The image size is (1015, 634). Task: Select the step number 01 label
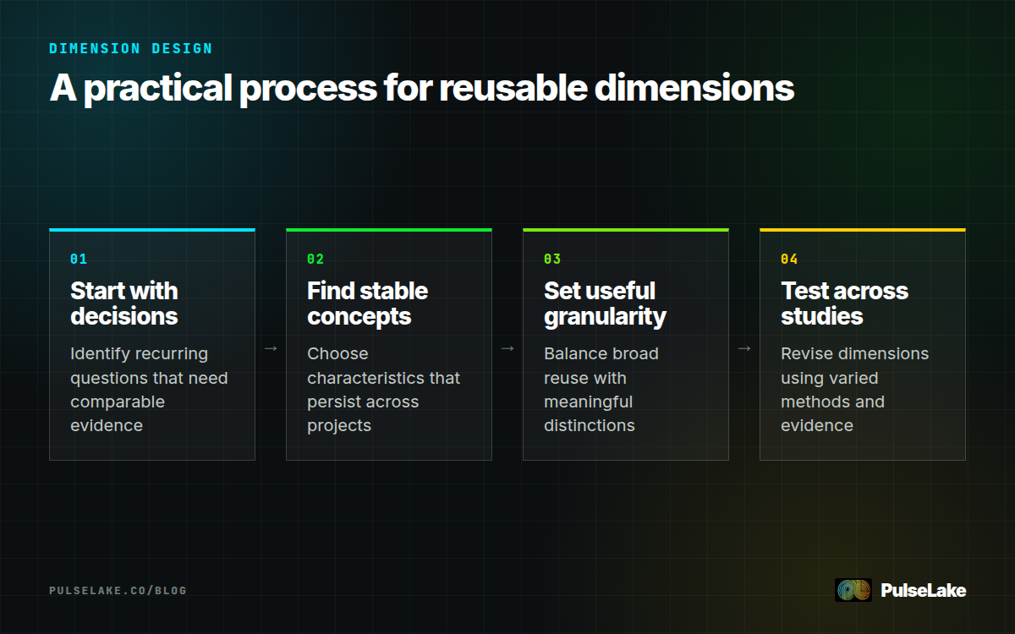click(79, 259)
